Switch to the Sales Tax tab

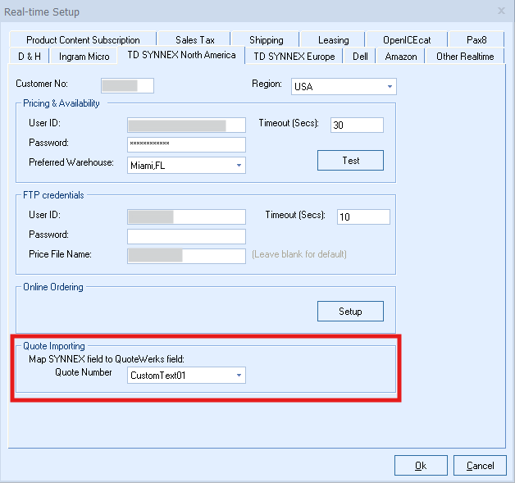[x=195, y=39]
